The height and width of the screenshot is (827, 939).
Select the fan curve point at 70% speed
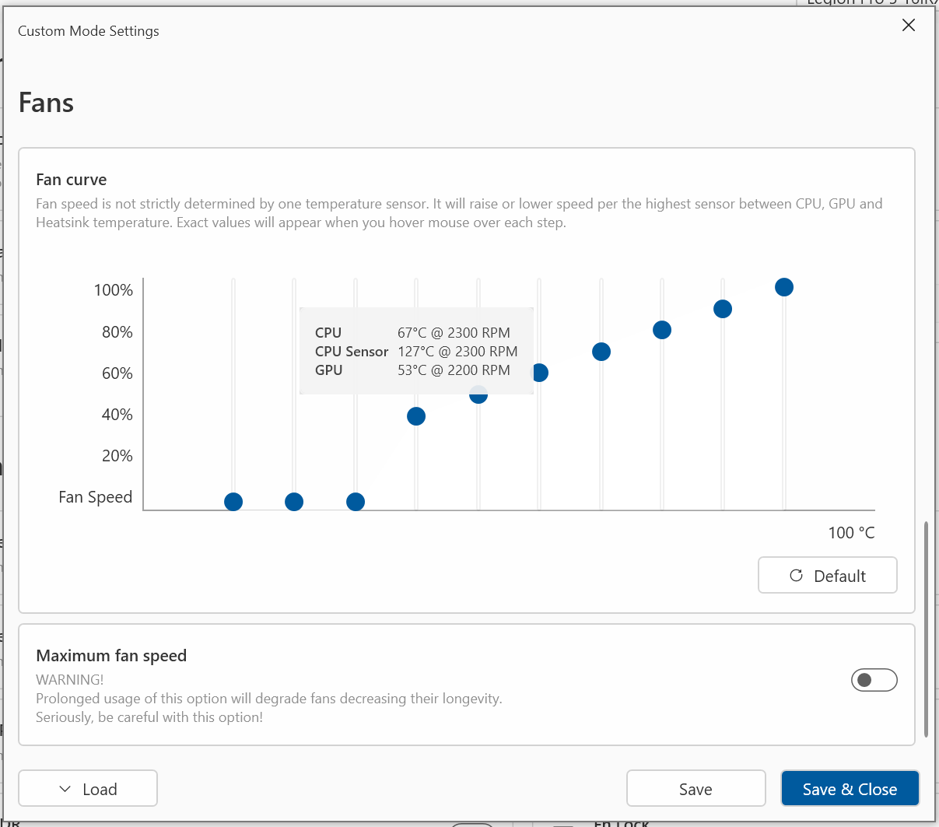(601, 352)
